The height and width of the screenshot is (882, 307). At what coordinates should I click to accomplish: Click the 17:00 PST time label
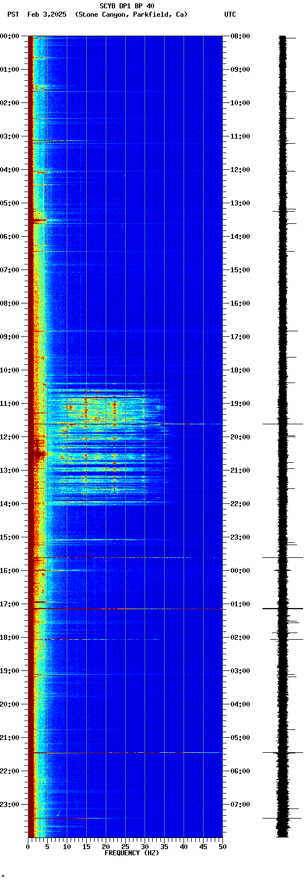9,604
